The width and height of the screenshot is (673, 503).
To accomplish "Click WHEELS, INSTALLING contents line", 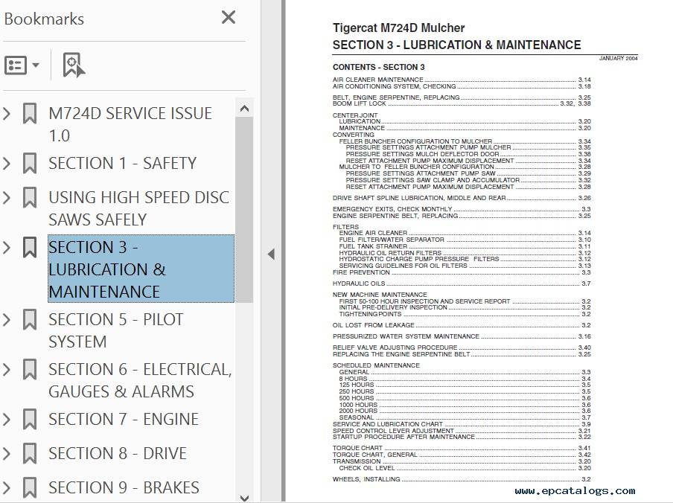I will pos(462,479).
